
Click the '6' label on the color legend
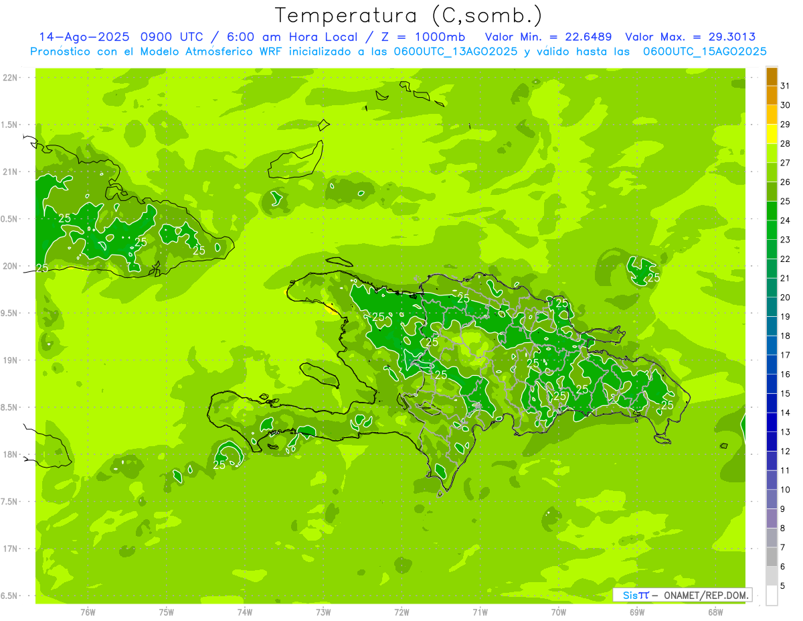click(783, 567)
